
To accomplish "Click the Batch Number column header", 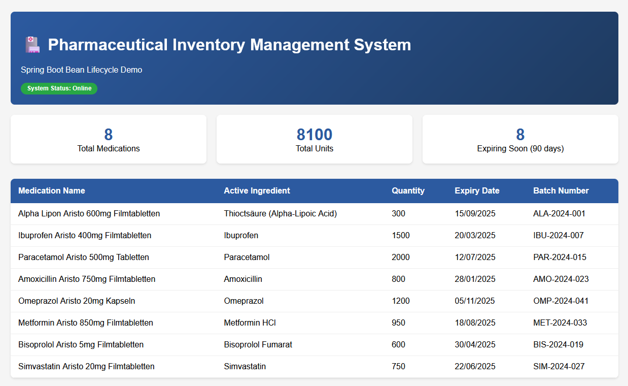I will [x=561, y=191].
